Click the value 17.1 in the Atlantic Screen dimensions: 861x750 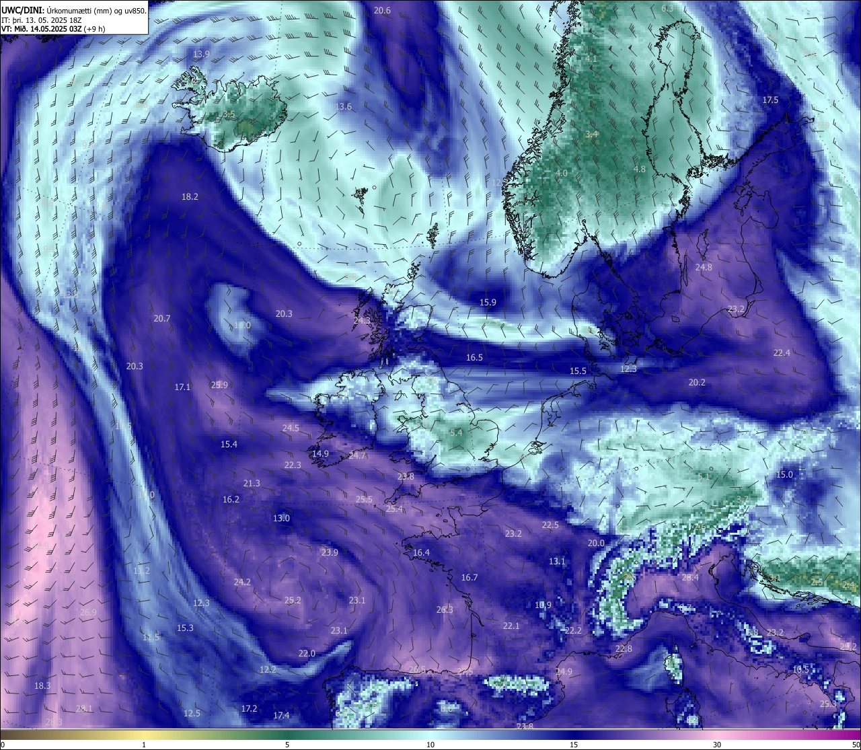(x=182, y=387)
